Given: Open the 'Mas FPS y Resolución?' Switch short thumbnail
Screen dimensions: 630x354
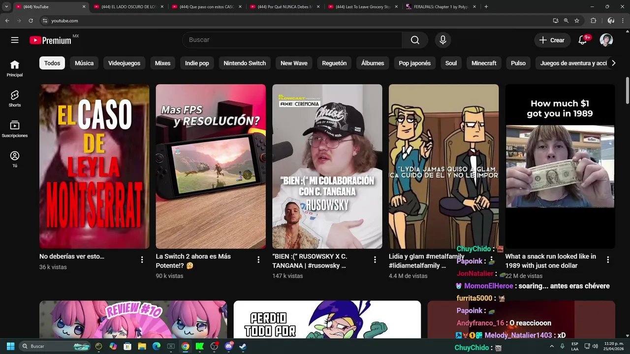Looking at the screenshot, I should coord(211,166).
